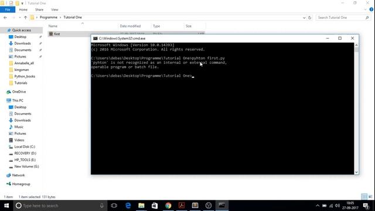Open File Explorer taskbar icon
375x211 pixels.
pyautogui.click(x=141, y=206)
